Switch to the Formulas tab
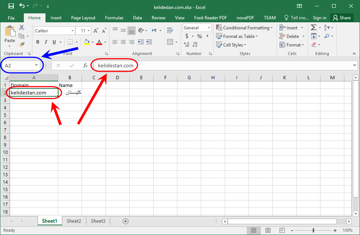The width and height of the screenshot is (360, 235). click(x=114, y=18)
